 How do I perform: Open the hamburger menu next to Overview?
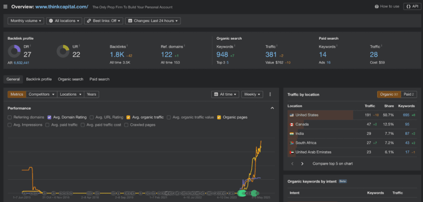click(x=5, y=7)
